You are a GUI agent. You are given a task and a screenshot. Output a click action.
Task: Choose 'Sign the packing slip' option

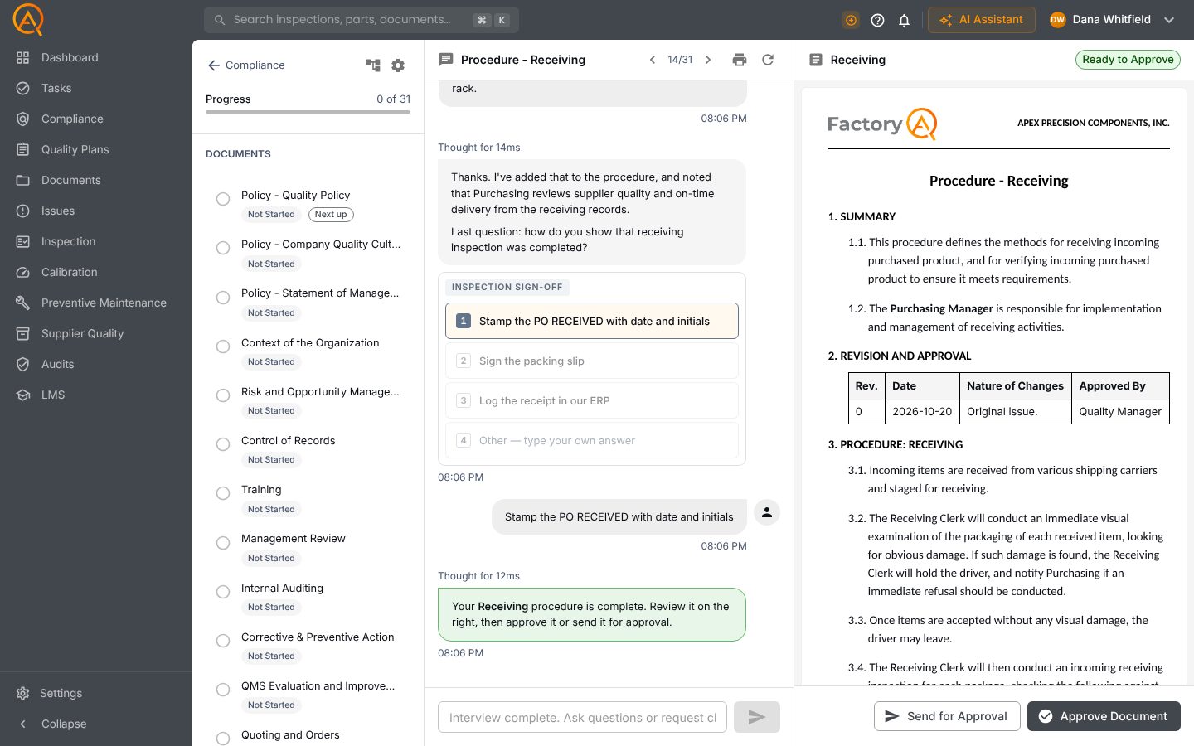click(x=592, y=361)
